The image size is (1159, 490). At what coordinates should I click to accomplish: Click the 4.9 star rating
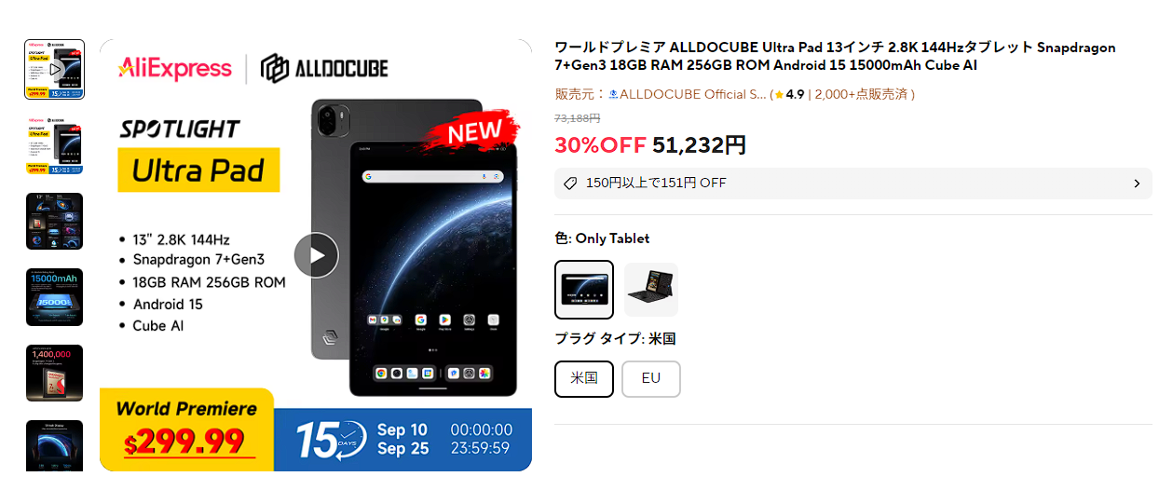pyautogui.click(x=789, y=94)
